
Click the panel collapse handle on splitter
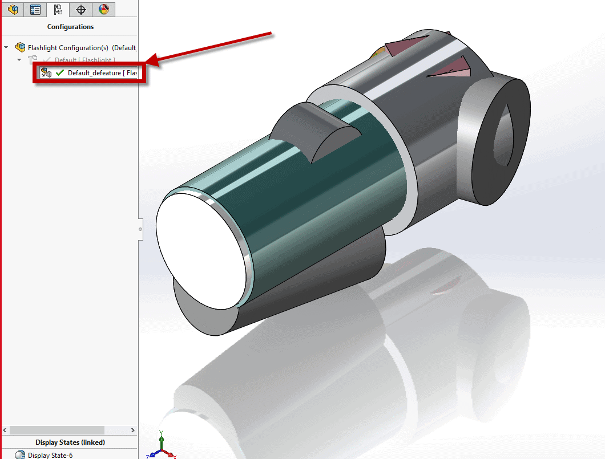pyautogui.click(x=140, y=229)
